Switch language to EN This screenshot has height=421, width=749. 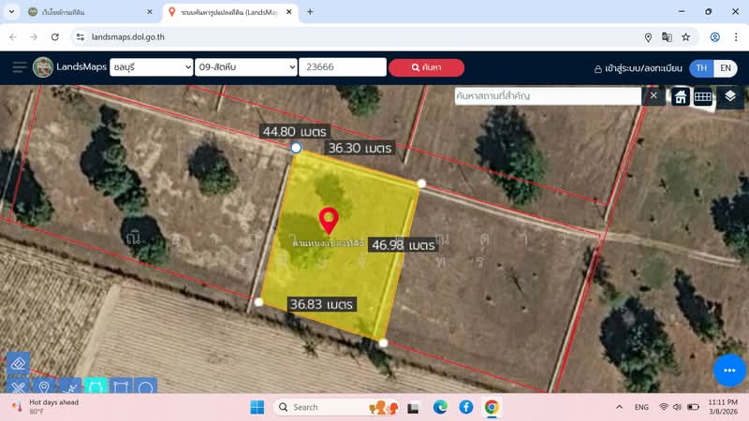725,68
